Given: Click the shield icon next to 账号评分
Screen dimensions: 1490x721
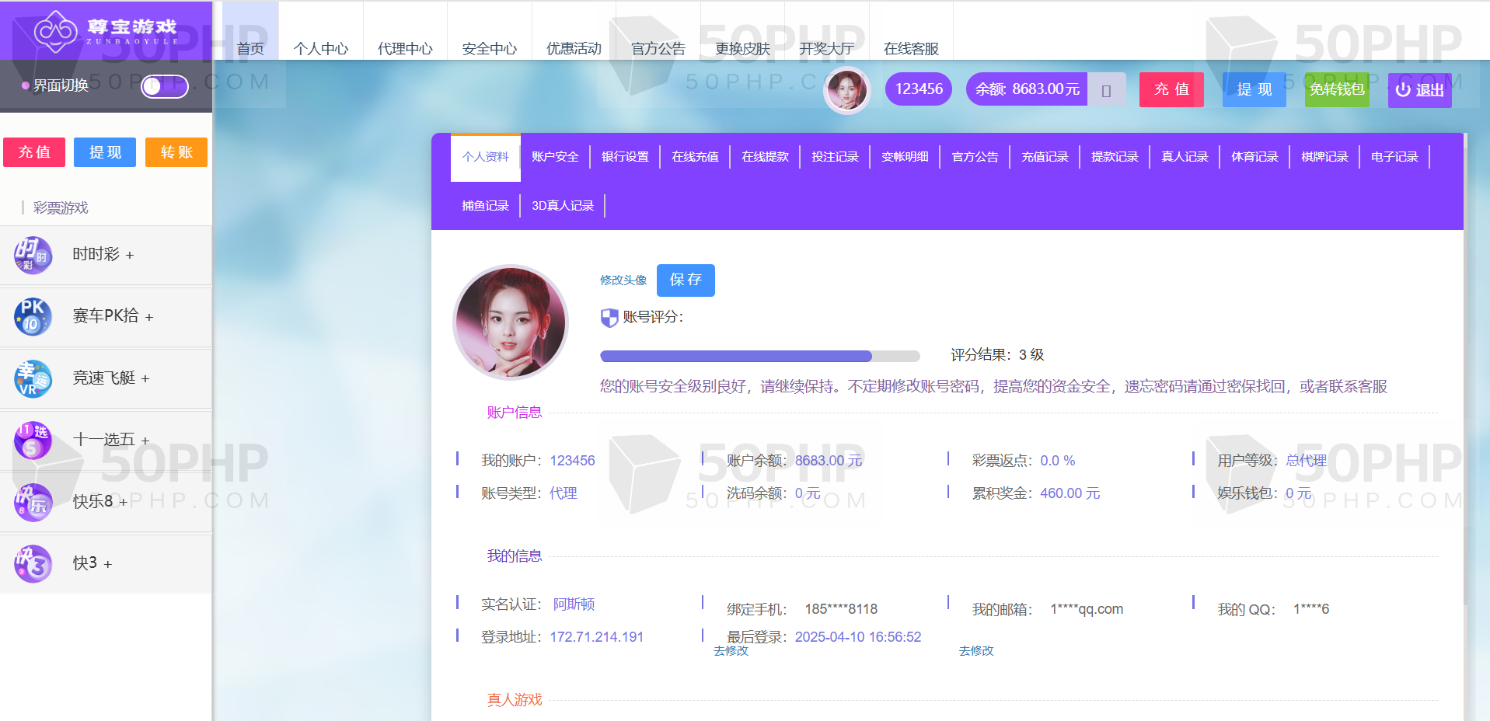Looking at the screenshot, I should coord(609,318).
